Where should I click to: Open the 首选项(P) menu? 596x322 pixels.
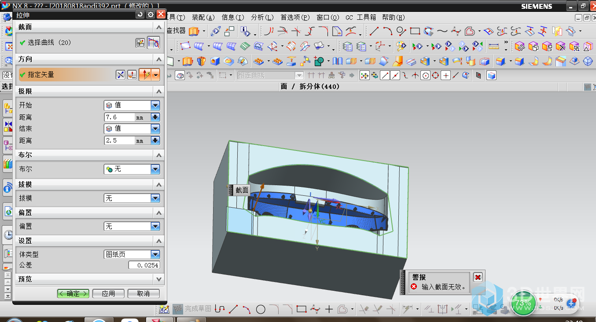pyautogui.click(x=295, y=18)
